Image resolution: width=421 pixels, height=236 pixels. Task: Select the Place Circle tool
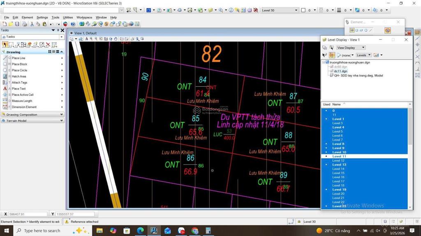[33, 70]
